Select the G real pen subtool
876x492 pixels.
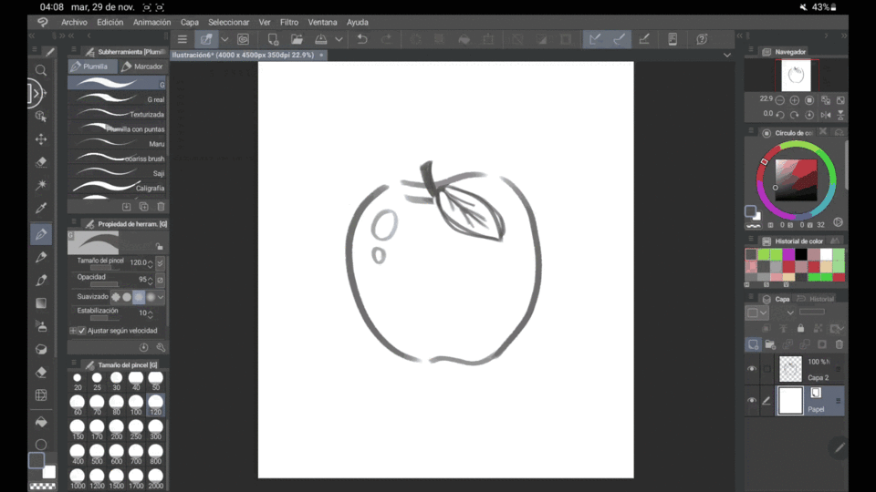(118, 99)
